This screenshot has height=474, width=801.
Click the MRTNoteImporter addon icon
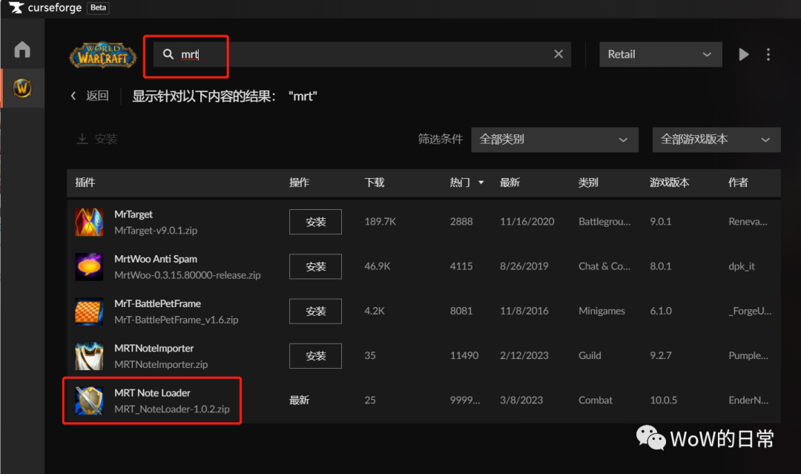point(88,355)
